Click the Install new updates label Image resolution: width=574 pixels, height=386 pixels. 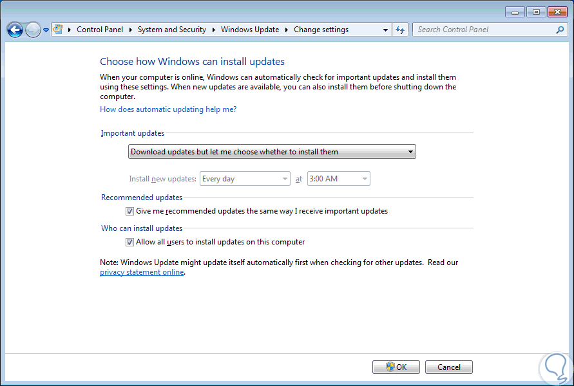click(162, 179)
